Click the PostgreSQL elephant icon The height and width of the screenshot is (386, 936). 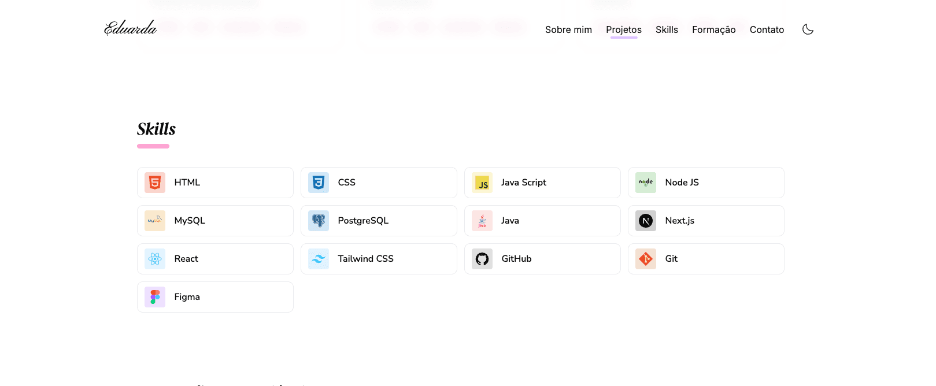[x=319, y=221]
